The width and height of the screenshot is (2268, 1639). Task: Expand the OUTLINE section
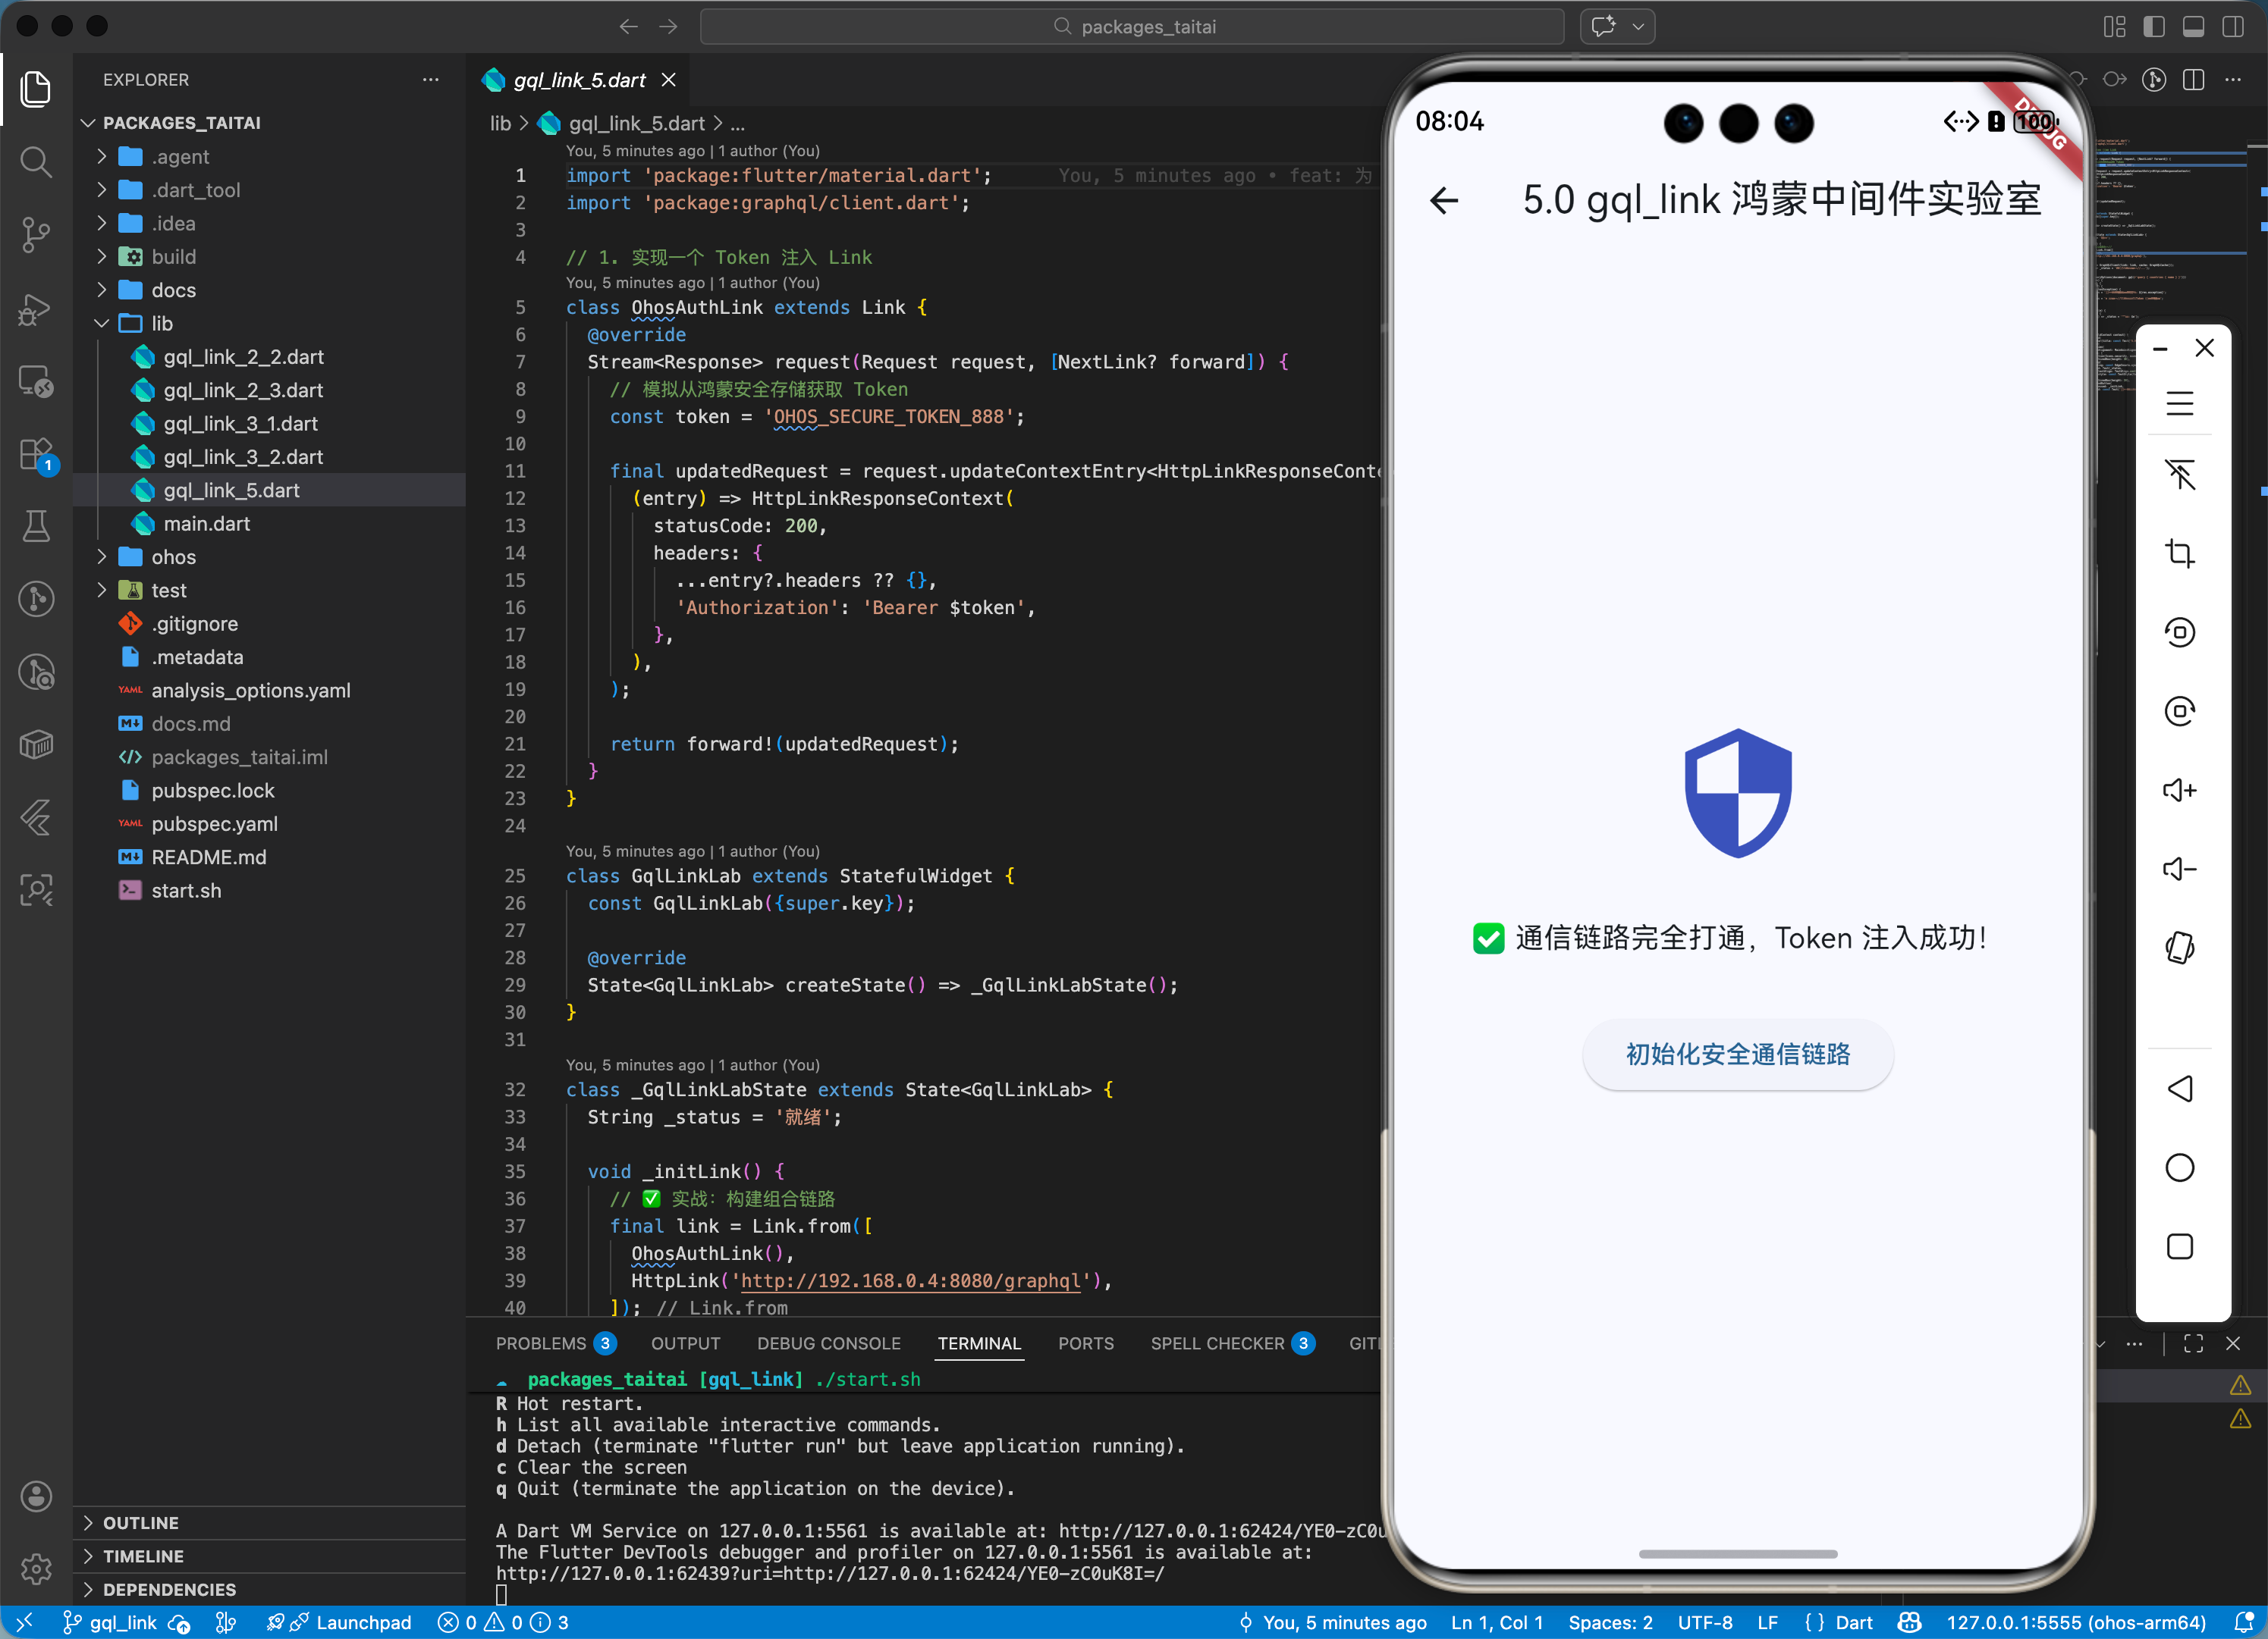click(x=140, y=1522)
